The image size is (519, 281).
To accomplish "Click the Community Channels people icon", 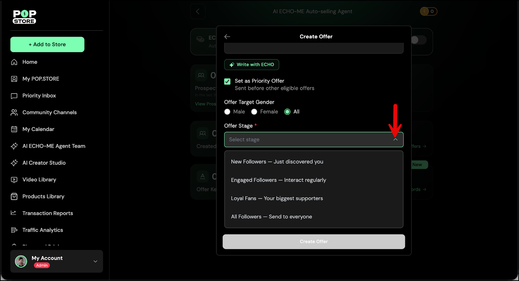I will pos(14,113).
